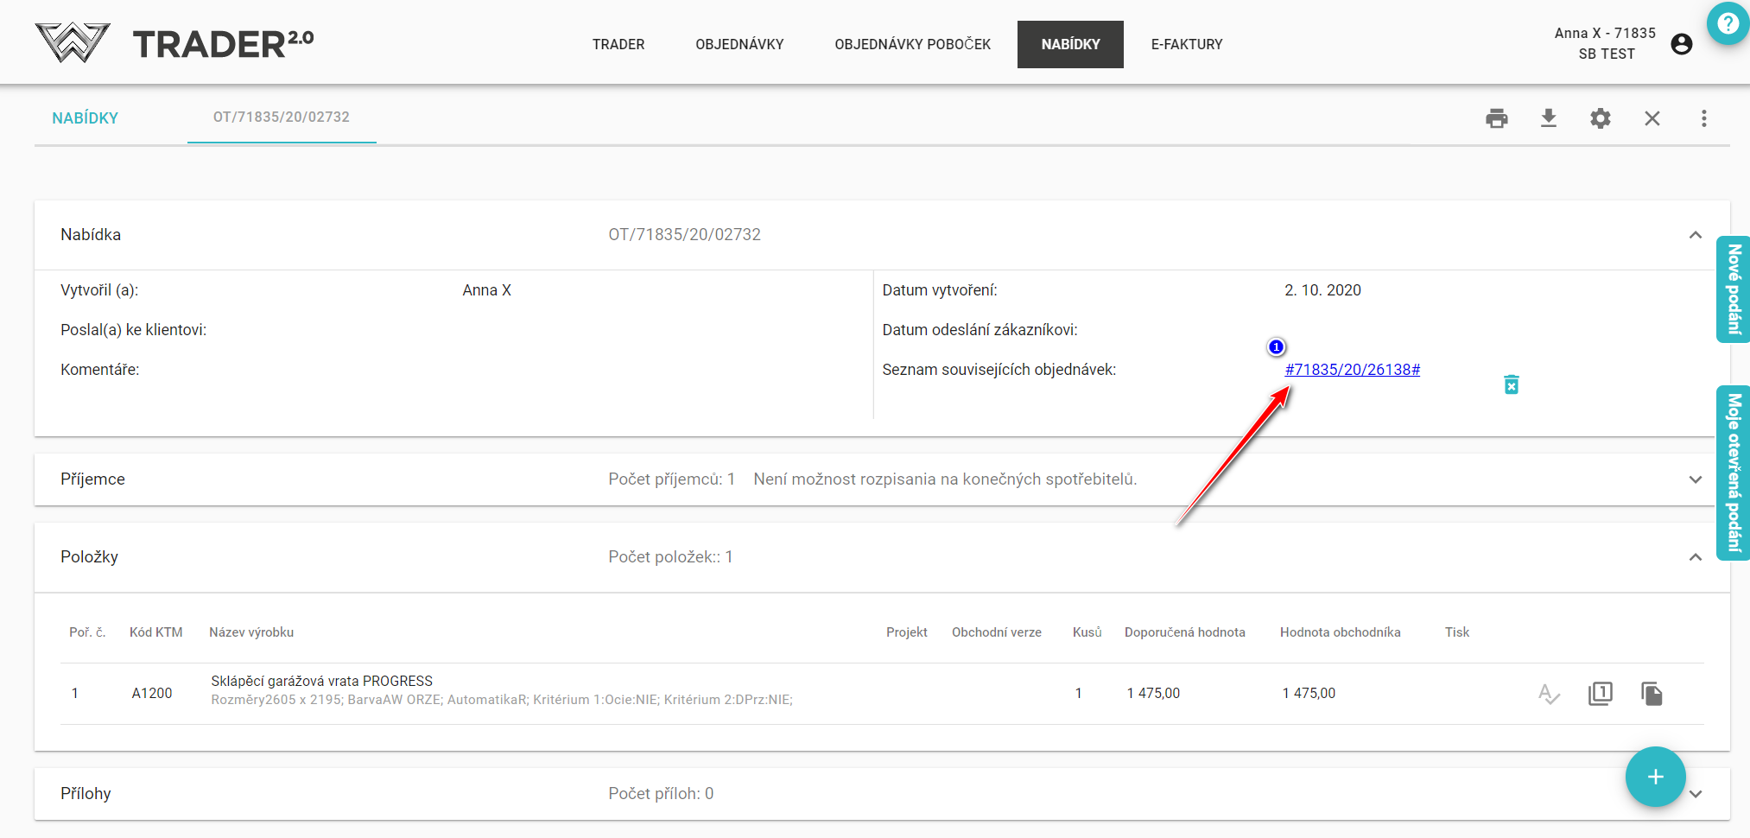Collapse the Nabídka section

[x=1695, y=235]
